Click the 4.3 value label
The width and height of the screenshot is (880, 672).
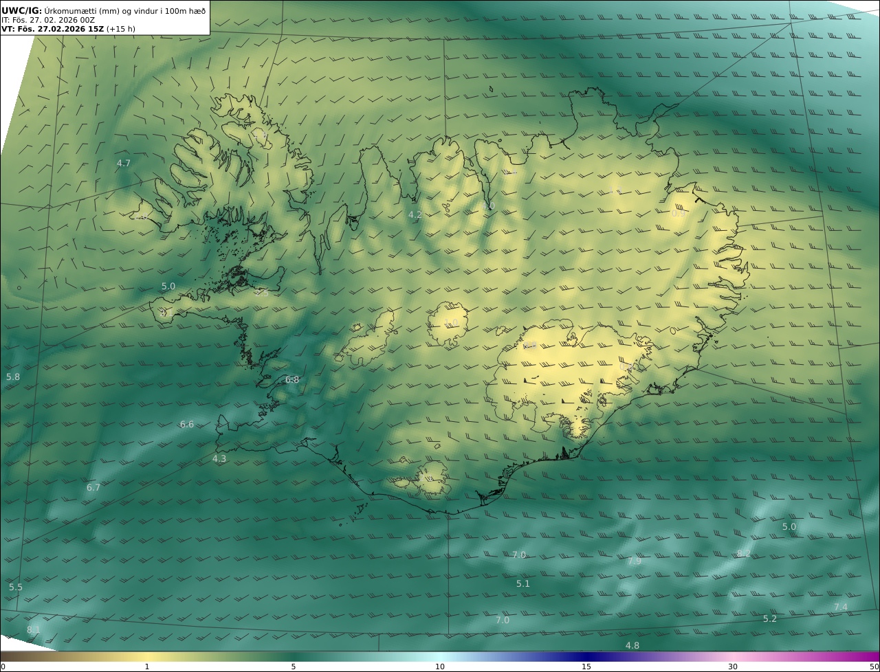pos(219,458)
